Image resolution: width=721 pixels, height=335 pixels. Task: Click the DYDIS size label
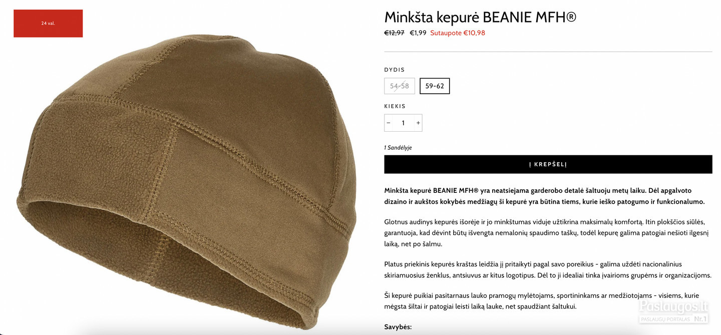(395, 70)
